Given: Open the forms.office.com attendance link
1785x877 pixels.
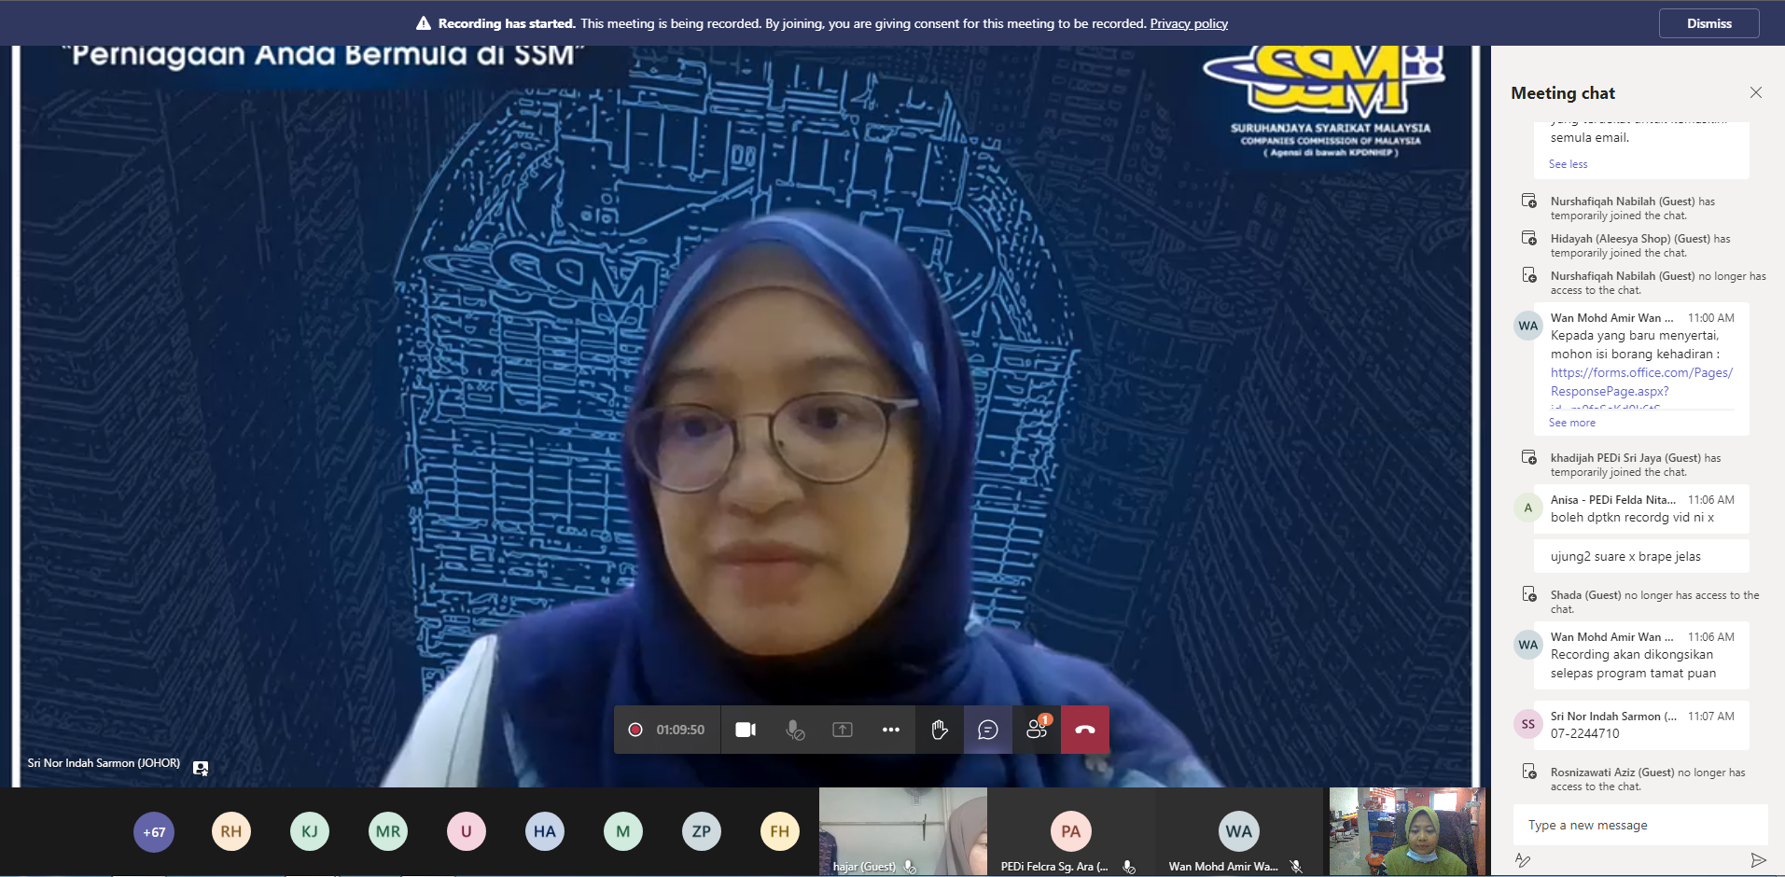Looking at the screenshot, I should (1641, 382).
